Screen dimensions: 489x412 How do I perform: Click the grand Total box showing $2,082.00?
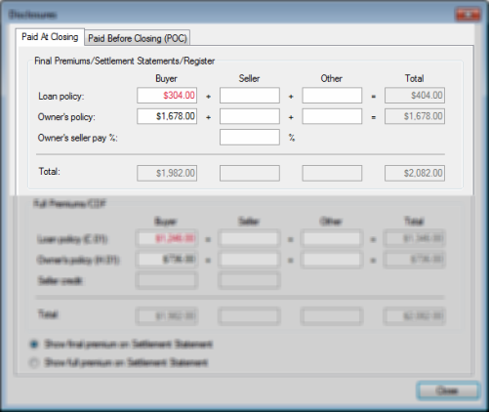click(415, 173)
